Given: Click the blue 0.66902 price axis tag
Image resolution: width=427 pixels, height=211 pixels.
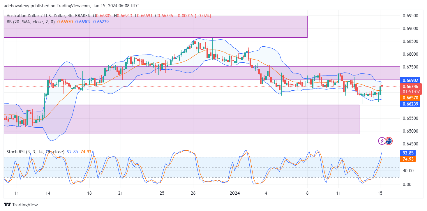Looking at the screenshot, I should [410, 80].
